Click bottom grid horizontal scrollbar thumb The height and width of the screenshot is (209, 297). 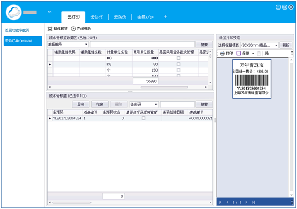click(x=72, y=203)
